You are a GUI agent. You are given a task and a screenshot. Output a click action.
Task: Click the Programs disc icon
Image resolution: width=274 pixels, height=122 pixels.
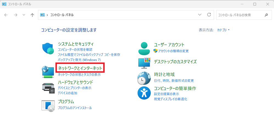tap(48, 106)
